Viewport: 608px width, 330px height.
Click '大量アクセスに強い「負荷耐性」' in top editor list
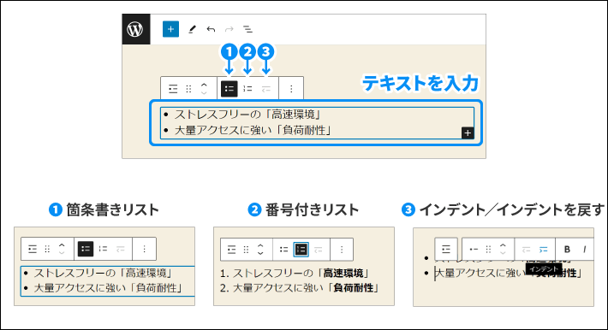pyautogui.click(x=253, y=130)
